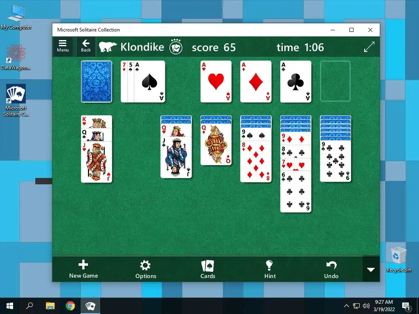Select the Jack of Hearts card
Image resolution: width=419 pixels, height=314 pixels.
97,162
